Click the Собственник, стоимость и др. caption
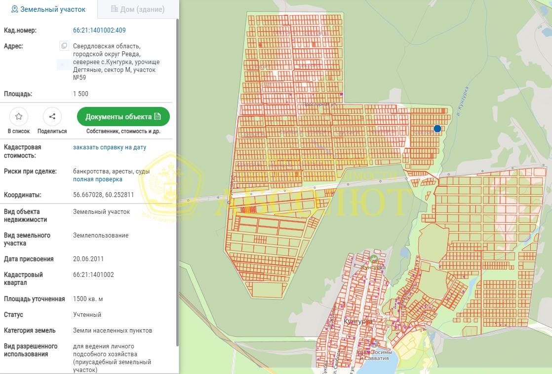This screenshot has height=374, width=552. tap(123, 131)
